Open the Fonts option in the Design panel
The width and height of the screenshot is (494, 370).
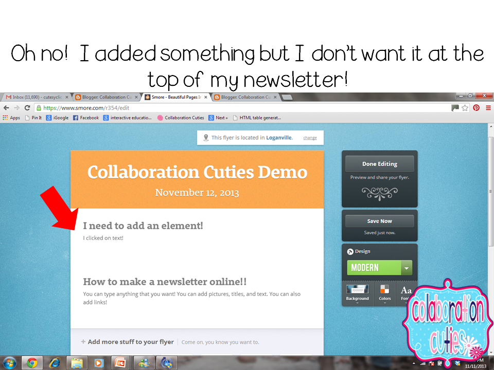pyautogui.click(x=406, y=290)
